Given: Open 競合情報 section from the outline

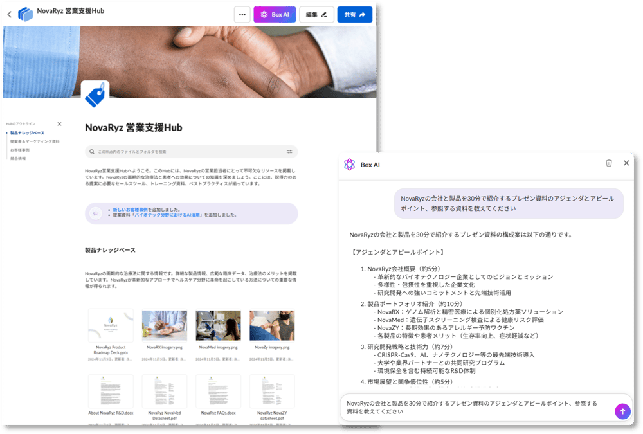Looking at the screenshot, I should pos(18,158).
